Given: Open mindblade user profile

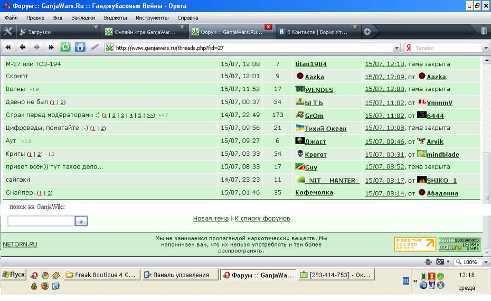Looking at the screenshot, I should coord(443,154).
